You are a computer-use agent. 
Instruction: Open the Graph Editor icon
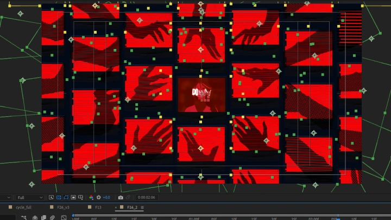pyautogui.click(x=64, y=217)
